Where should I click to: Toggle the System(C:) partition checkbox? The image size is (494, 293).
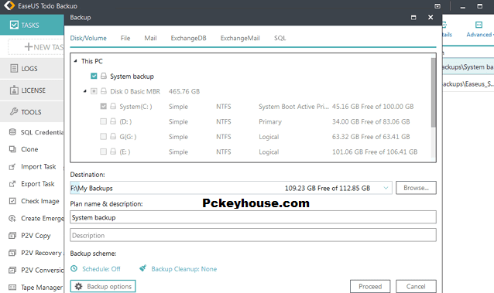(x=103, y=106)
